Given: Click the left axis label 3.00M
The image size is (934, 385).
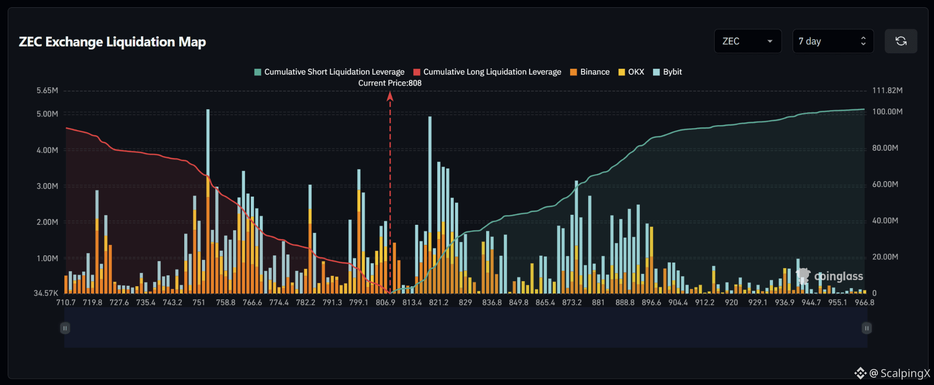Looking at the screenshot, I should click(x=47, y=186).
